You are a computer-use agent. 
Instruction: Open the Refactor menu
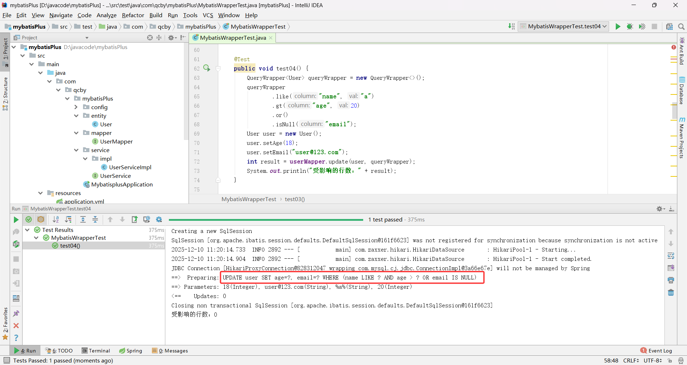(133, 15)
